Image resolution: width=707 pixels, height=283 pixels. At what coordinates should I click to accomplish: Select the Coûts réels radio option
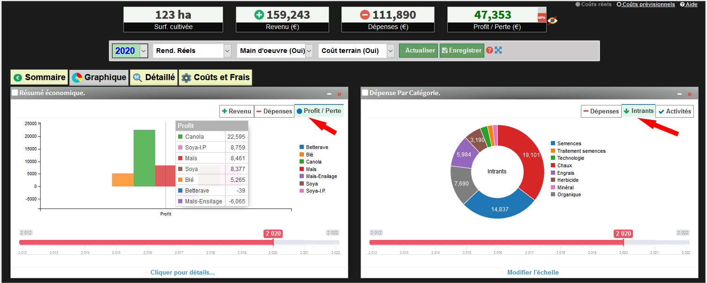(578, 4)
